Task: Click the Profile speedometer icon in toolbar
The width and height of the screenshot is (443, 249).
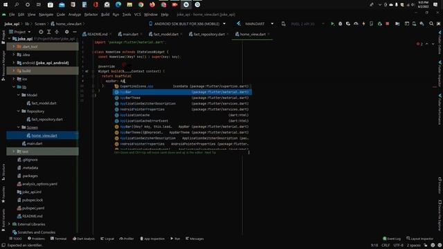Action: [x=356, y=24]
